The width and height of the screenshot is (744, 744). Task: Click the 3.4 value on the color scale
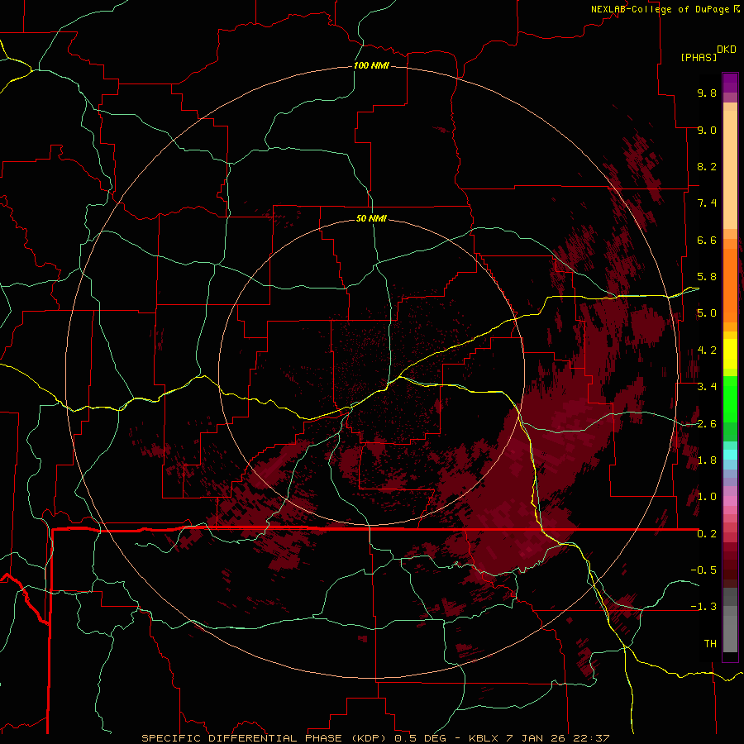pyautogui.click(x=707, y=387)
